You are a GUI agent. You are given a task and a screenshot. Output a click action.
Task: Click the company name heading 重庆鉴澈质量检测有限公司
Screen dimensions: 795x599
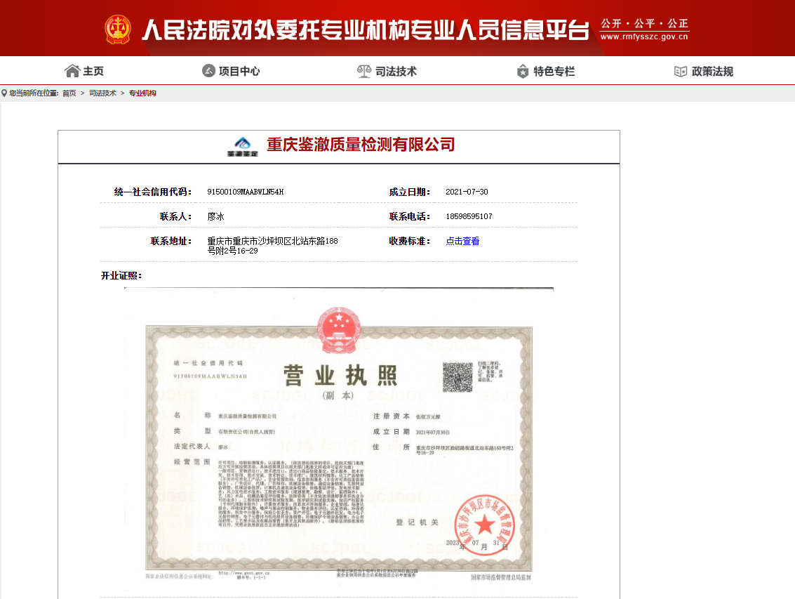click(x=361, y=145)
